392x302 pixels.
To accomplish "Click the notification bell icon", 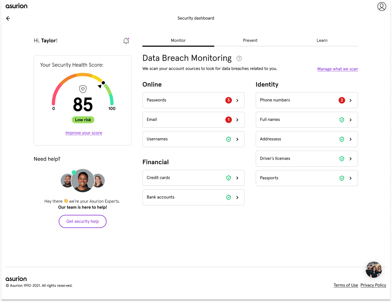I will tap(126, 40).
